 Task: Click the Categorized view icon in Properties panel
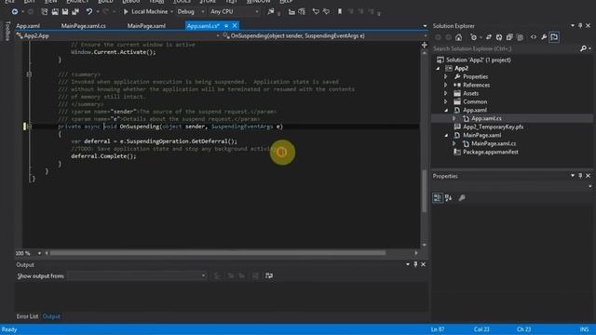pos(438,198)
